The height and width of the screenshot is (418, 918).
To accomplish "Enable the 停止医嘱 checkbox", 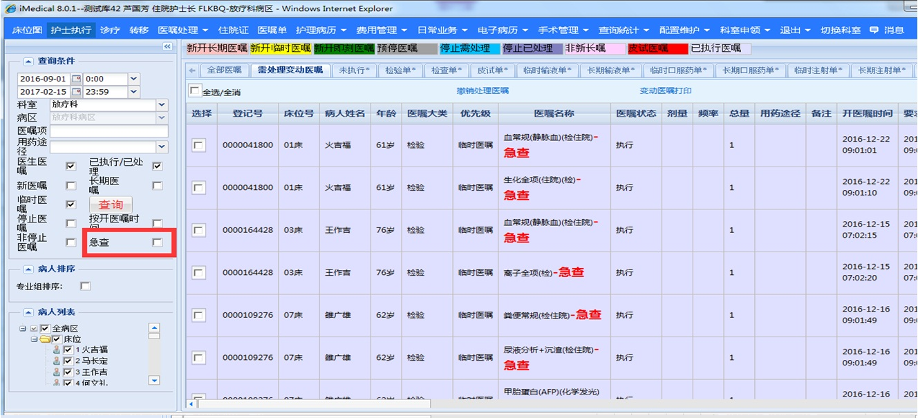I will [71, 223].
